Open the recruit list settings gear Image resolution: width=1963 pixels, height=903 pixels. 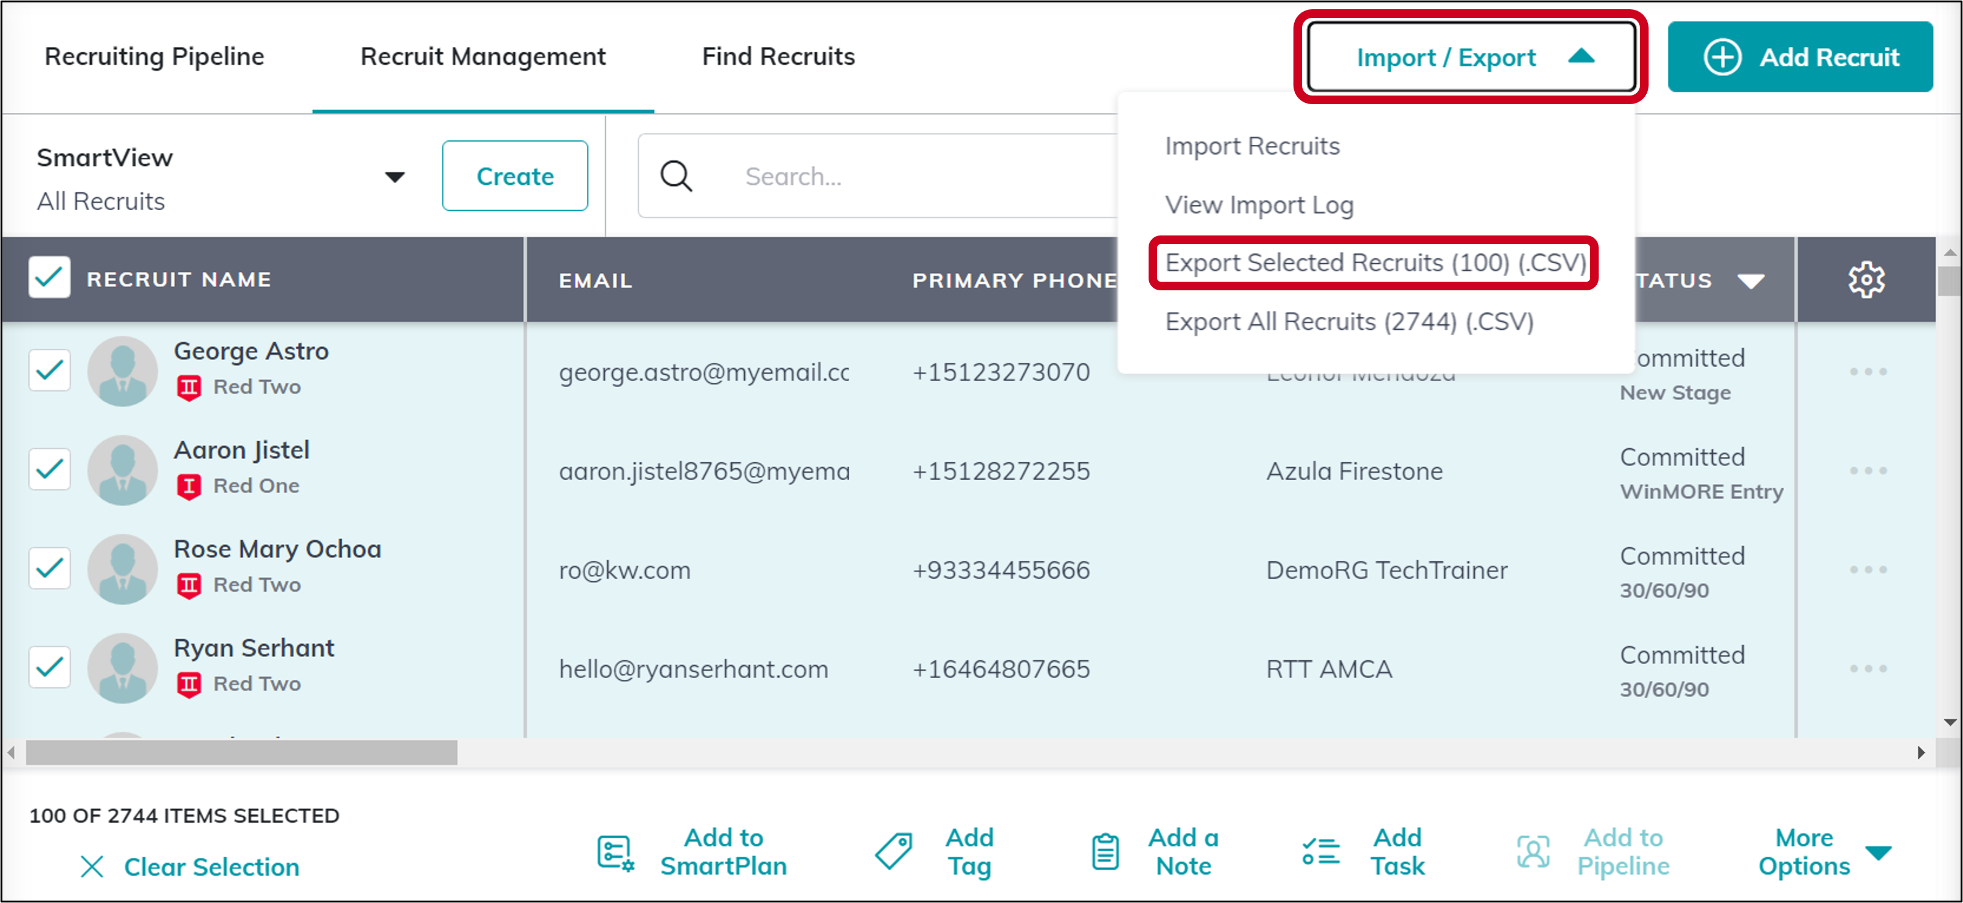click(1866, 279)
